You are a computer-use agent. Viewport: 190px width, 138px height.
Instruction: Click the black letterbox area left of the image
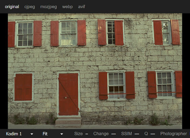4,71
